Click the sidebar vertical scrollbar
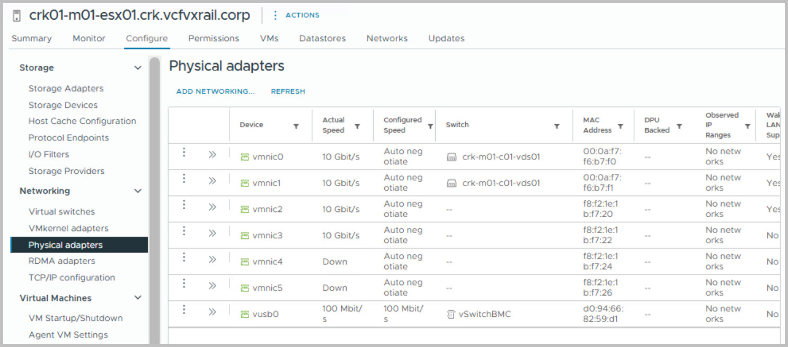This screenshot has width=788, height=347. click(x=154, y=201)
